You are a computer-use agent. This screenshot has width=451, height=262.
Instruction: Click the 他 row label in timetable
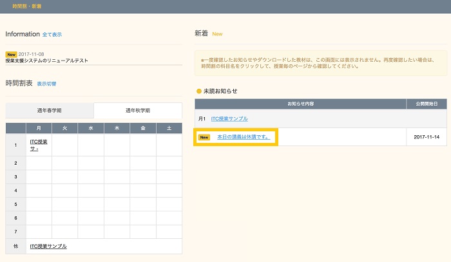(x=15, y=246)
